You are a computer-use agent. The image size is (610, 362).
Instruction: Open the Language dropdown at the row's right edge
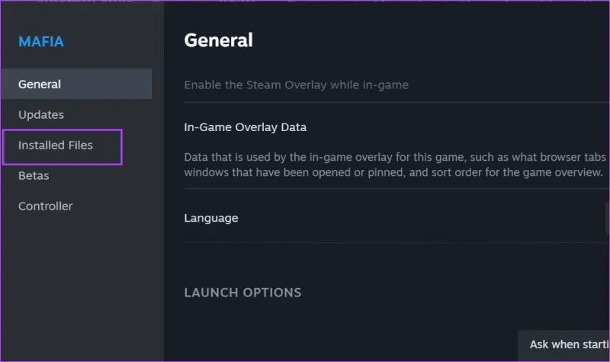click(607, 218)
